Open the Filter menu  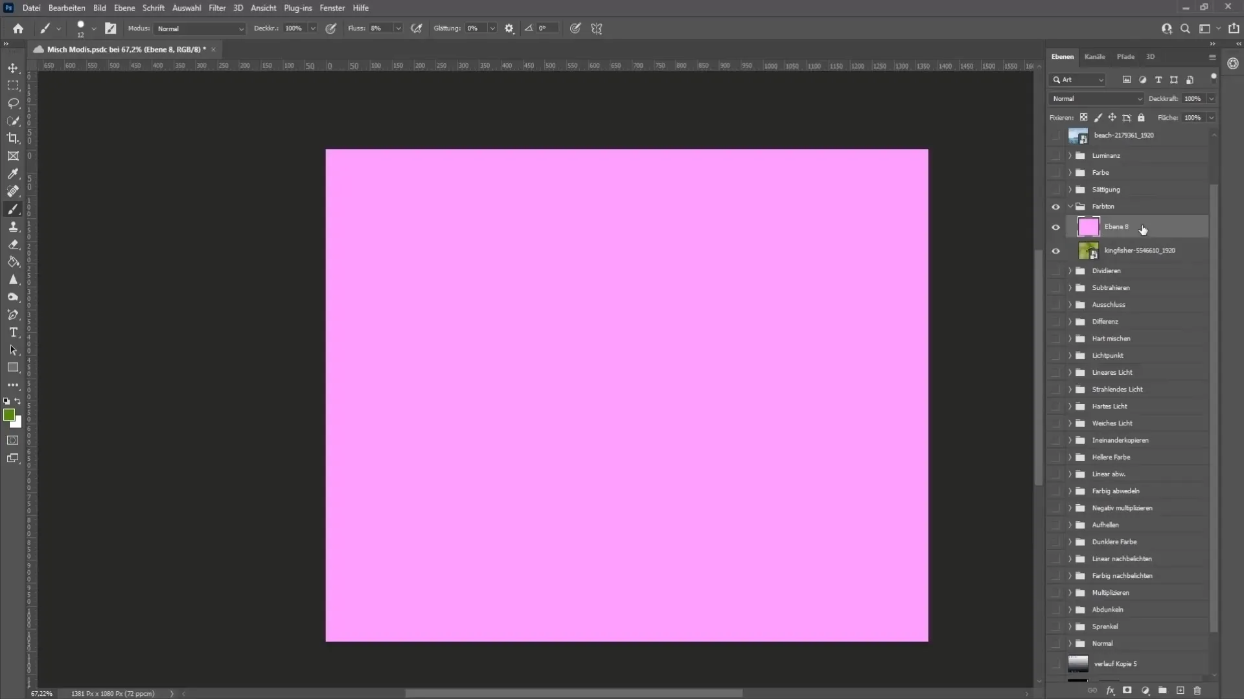[215, 7]
